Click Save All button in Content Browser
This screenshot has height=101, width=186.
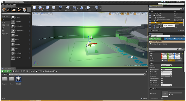pos(25,71)
